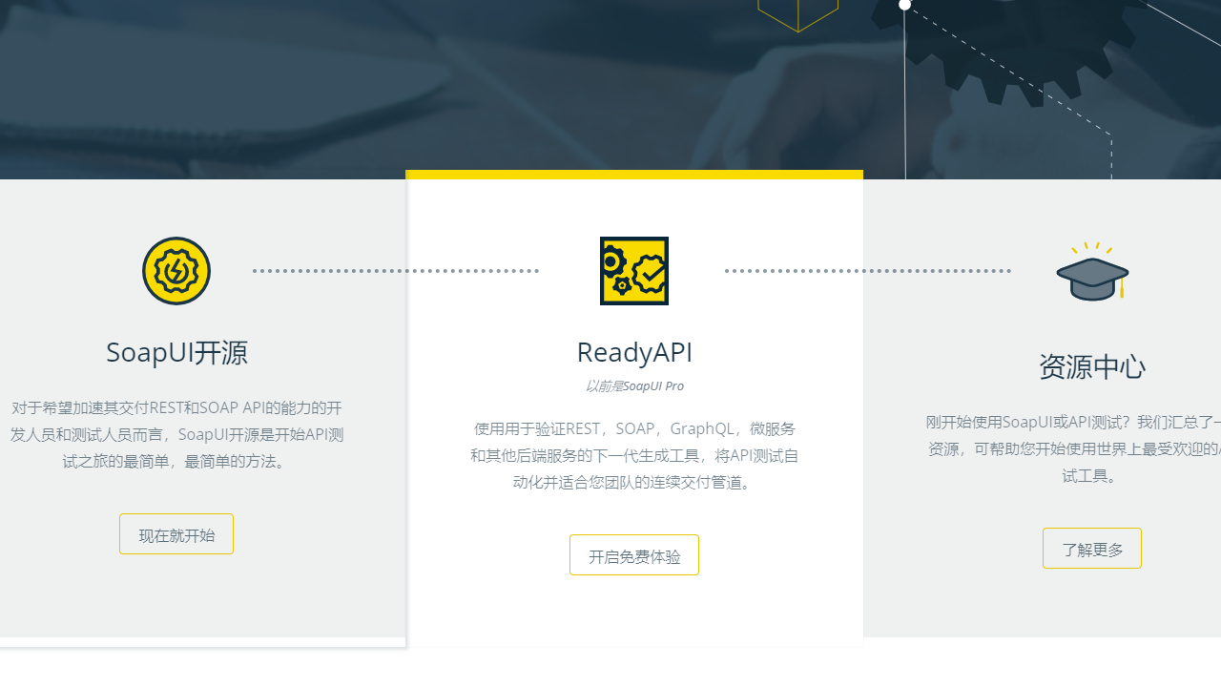Click the white dot marker on the vertical line
The height and width of the screenshot is (687, 1221).
point(904,5)
